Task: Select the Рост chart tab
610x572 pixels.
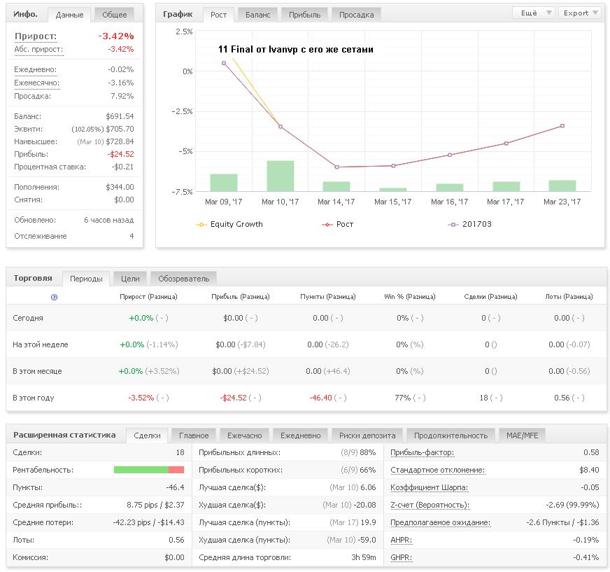Action: pos(218,15)
